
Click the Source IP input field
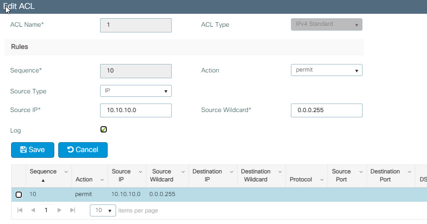[136, 110]
